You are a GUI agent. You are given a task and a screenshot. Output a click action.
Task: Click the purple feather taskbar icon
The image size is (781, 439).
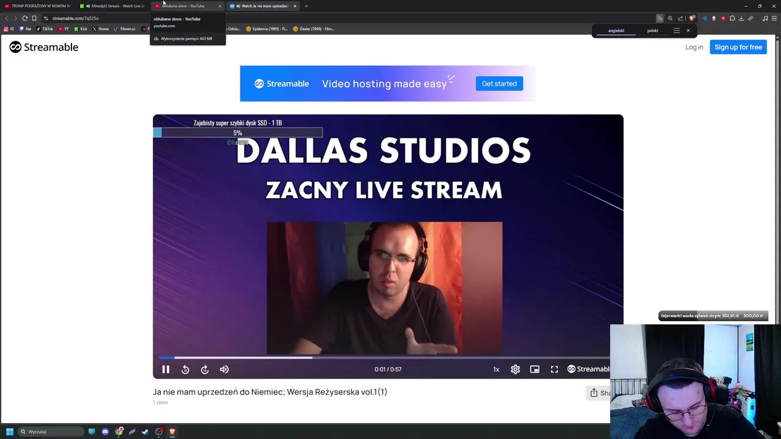pyautogui.click(x=132, y=432)
